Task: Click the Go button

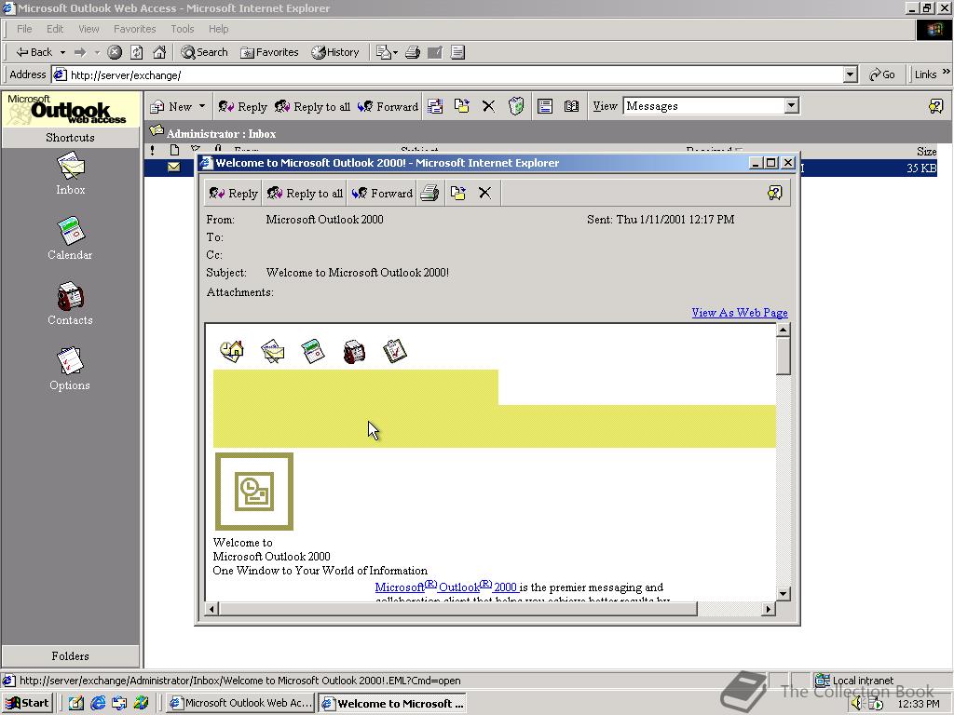Action: pos(882,74)
